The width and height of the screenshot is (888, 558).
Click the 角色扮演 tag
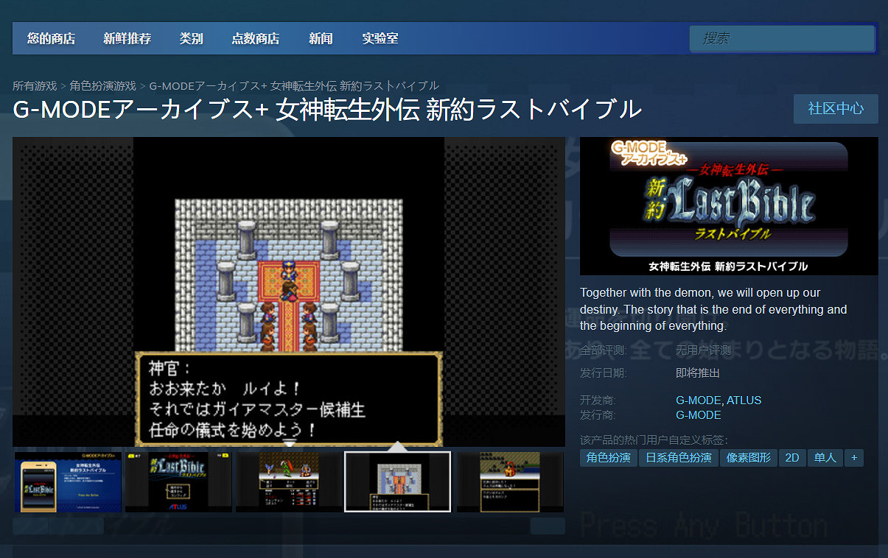click(x=608, y=457)
